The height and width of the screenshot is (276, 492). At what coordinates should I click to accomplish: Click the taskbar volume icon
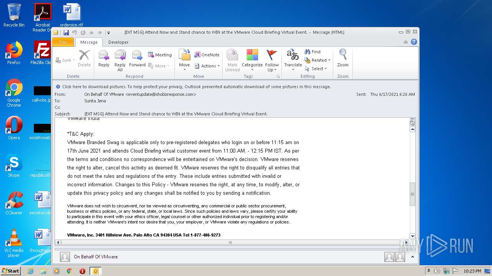click(437, 271)
